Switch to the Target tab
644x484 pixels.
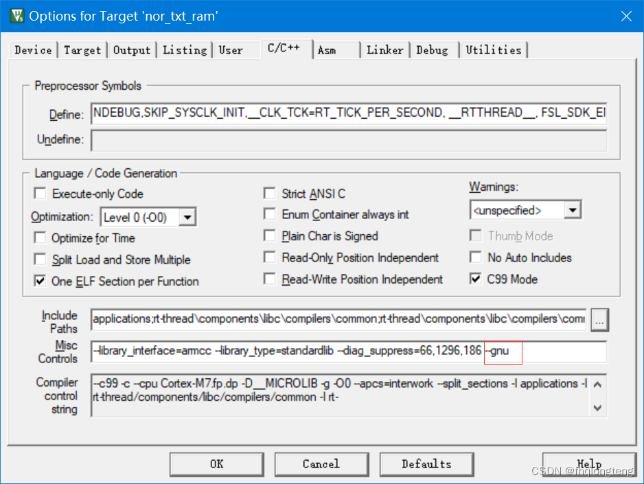point(82,50)
